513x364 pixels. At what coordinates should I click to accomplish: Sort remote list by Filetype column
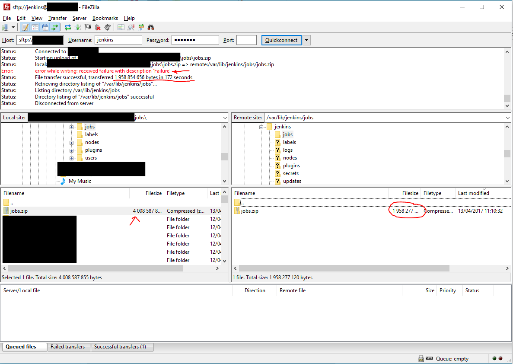(438, 193)
